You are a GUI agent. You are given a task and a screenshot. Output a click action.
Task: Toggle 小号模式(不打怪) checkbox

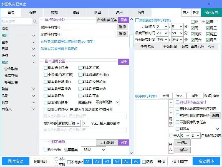coord(46,75)
